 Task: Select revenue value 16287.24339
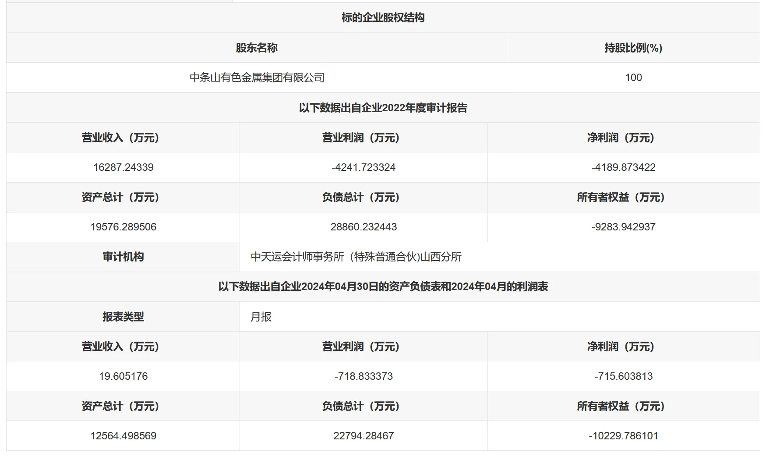coord(123,167)
